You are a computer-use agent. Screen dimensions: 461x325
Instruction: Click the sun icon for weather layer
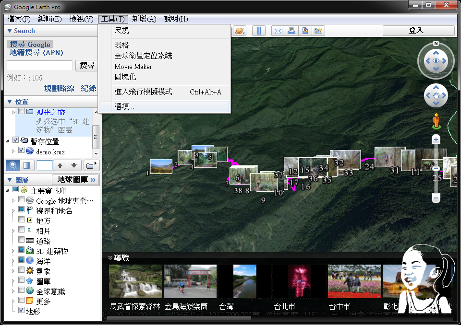click(x=30, y=271)
